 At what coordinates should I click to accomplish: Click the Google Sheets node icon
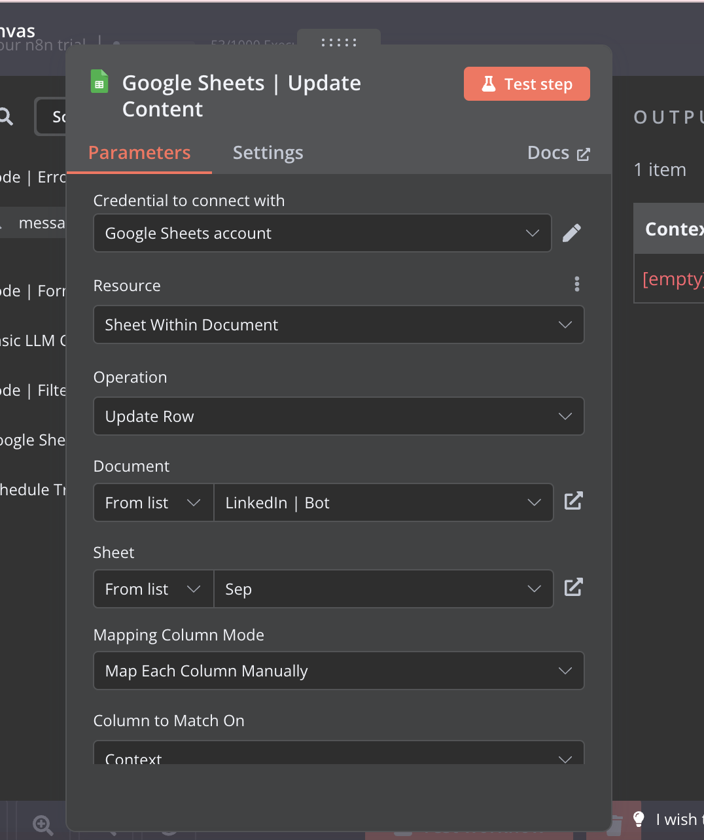[99, 82]
